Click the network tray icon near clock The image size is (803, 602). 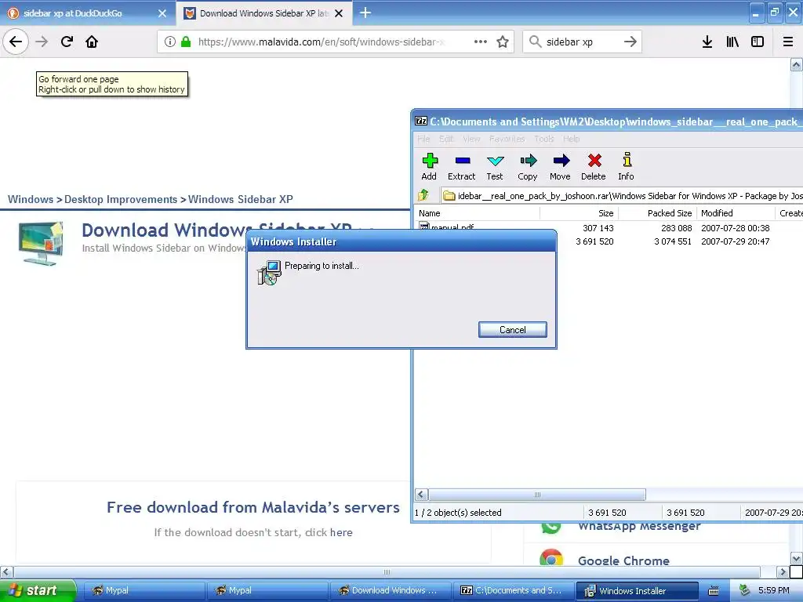click(x=745, y=590)
